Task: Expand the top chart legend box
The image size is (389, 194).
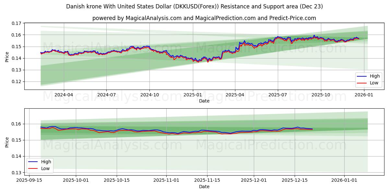Action: click(370, 80)
